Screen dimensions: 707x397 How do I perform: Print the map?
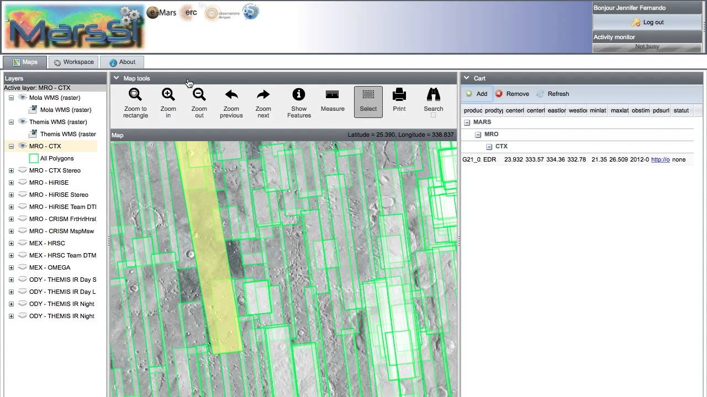pos(399,101)
